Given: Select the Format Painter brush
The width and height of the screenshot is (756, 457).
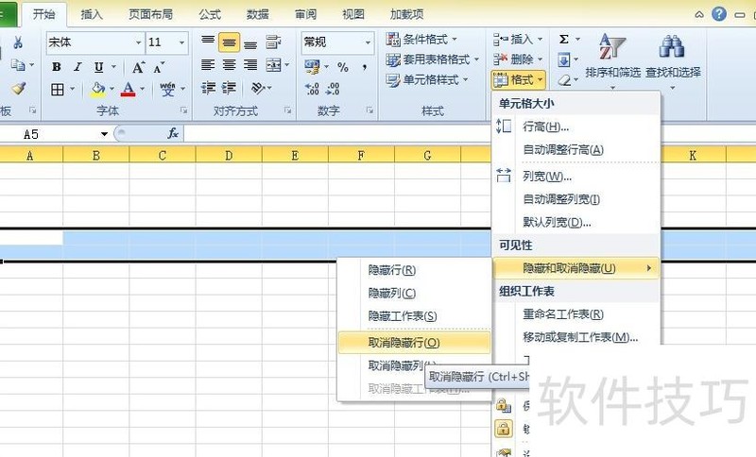Looking at the screenshot, I should click(x=18, y=88).
